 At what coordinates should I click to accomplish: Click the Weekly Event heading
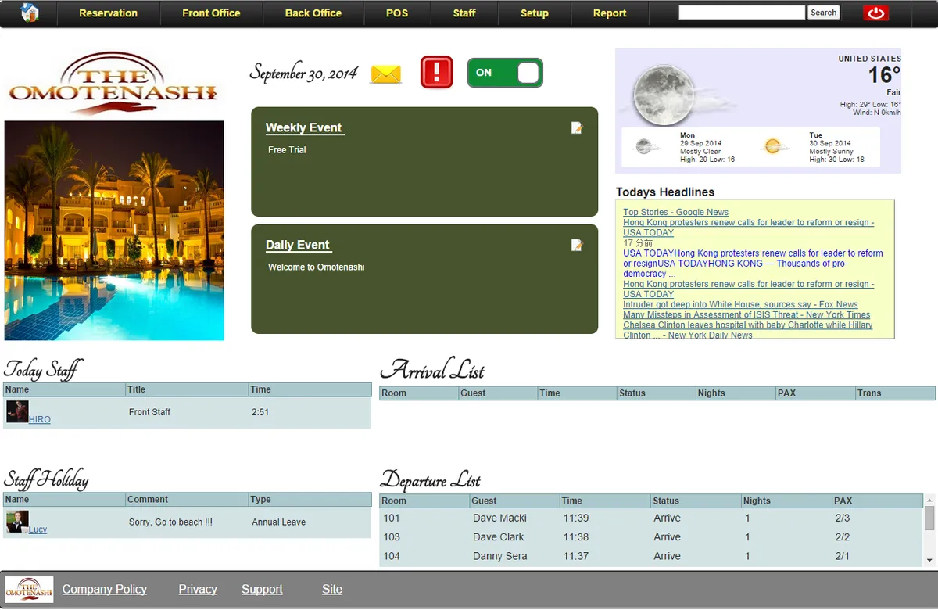click(x=304, y=128)
